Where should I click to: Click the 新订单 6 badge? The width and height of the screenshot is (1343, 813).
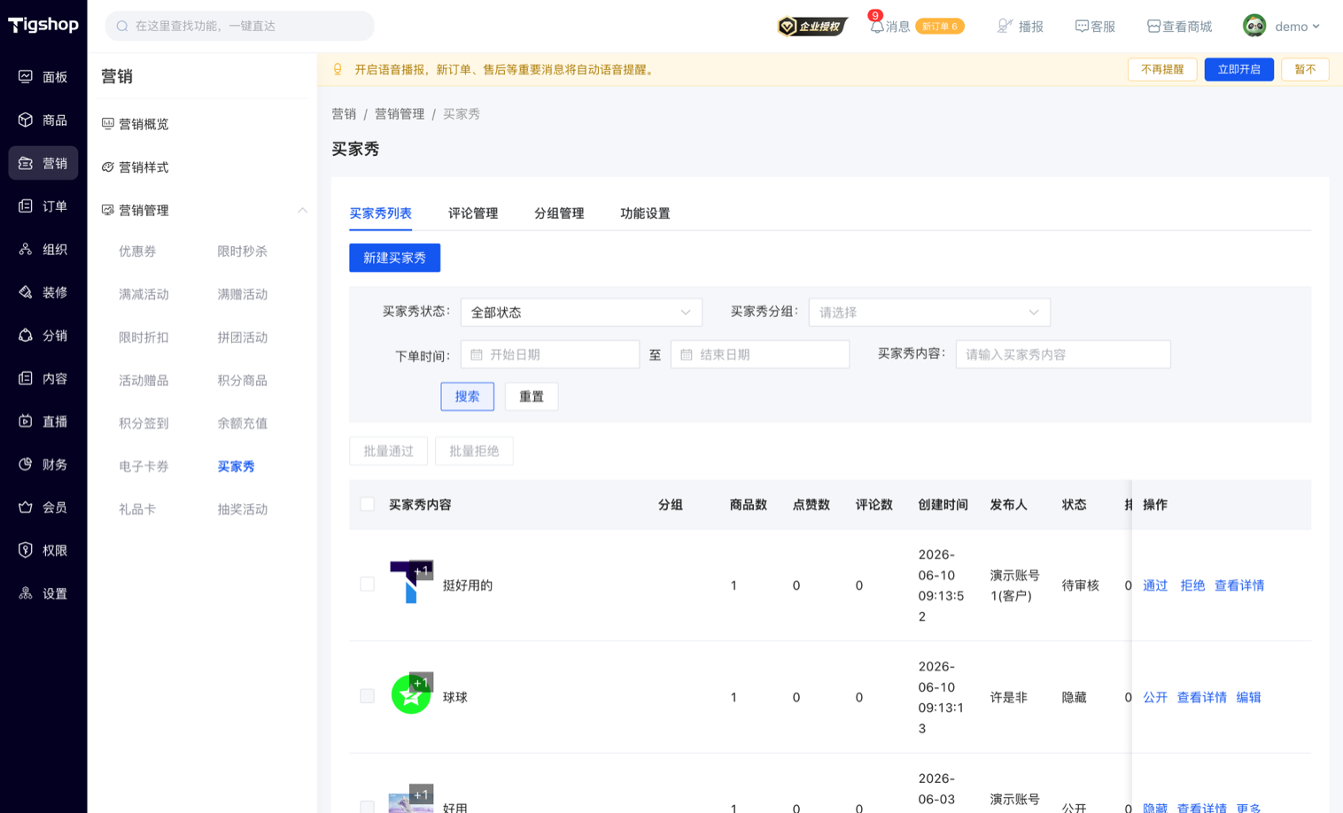pyautogui.click(x=939, y=27)
